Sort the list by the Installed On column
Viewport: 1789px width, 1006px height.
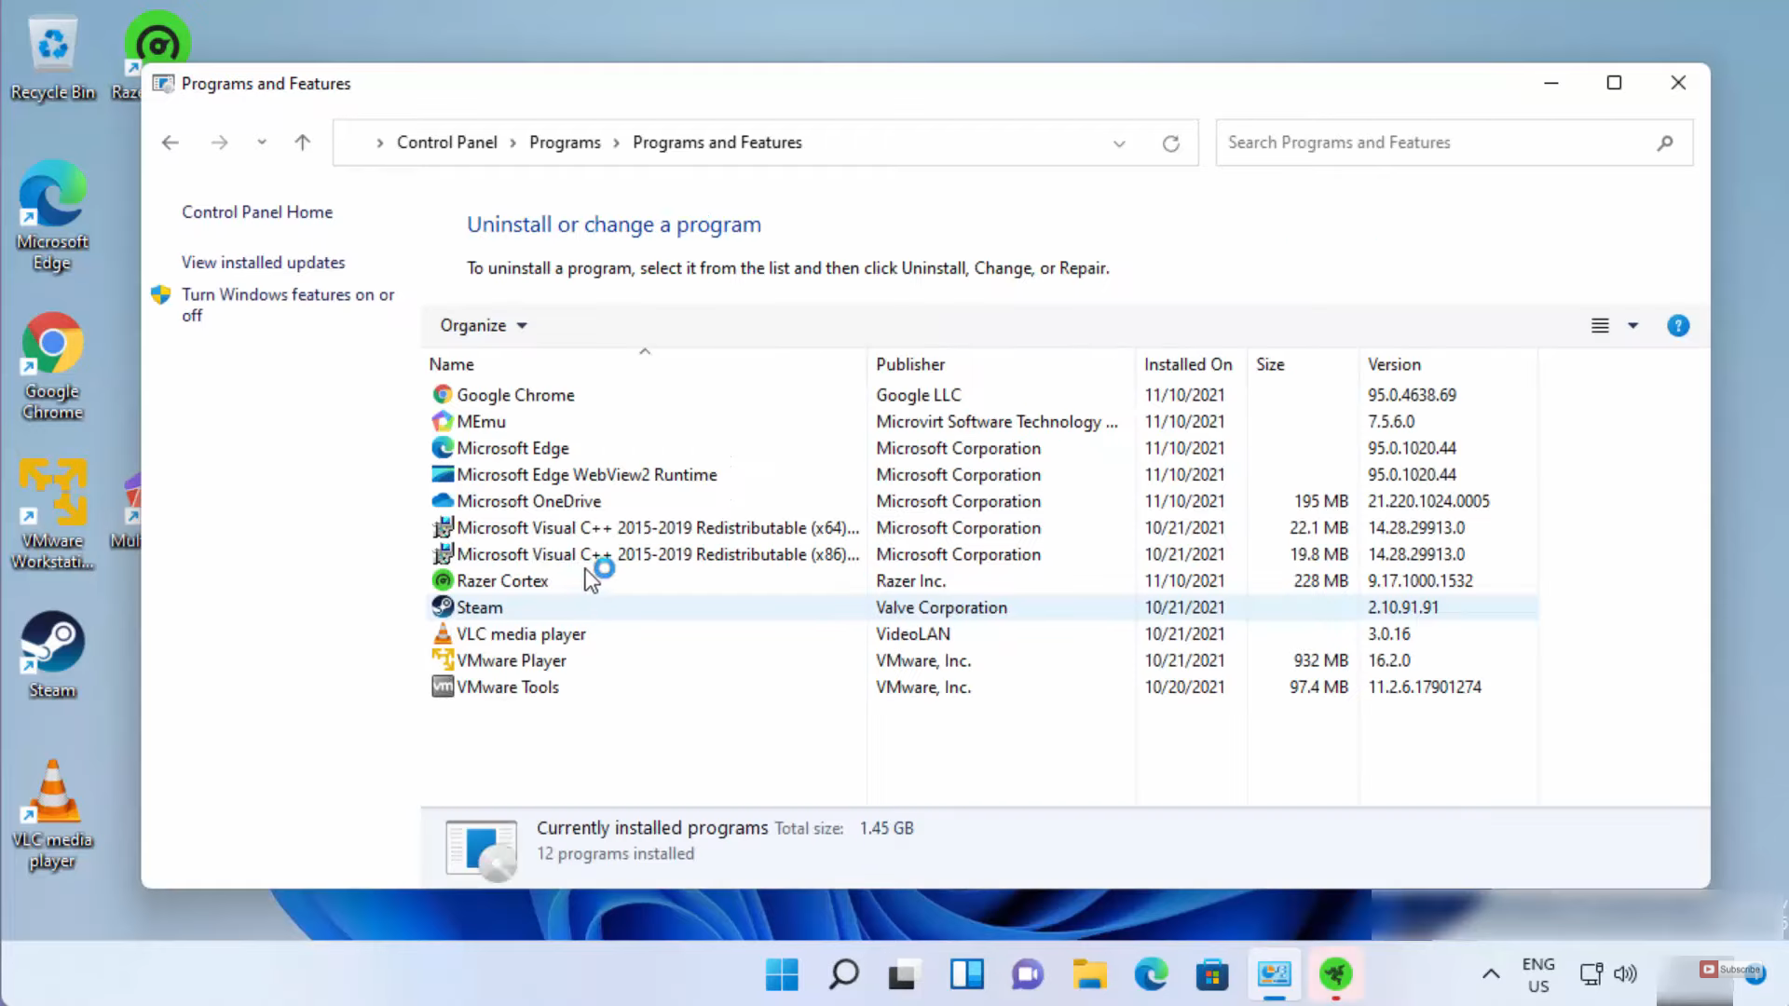[1187, 364]
